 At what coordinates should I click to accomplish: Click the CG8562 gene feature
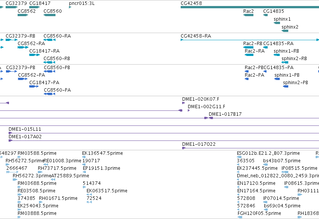(23, 15)
